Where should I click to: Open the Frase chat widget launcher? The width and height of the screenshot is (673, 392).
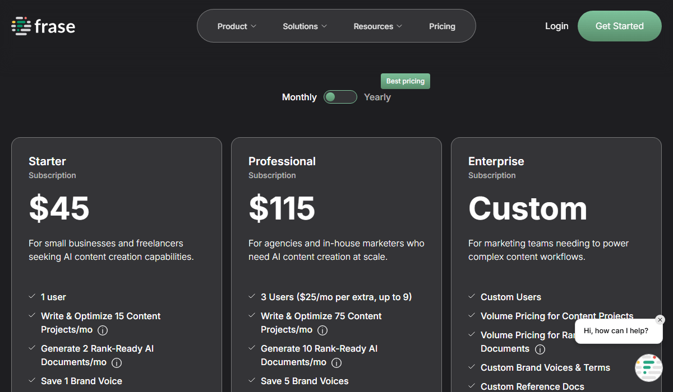[648, 368]
